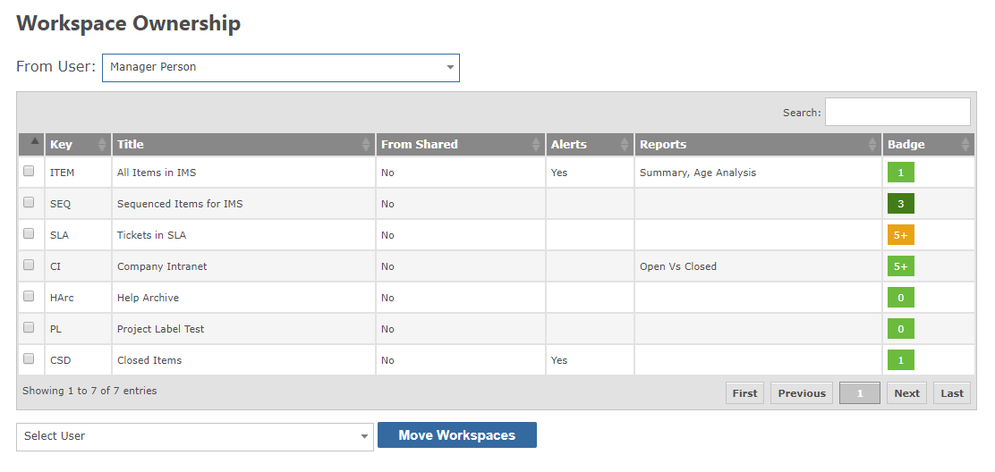
Task: Sort by Alerts column arrows
Action: point(625,145)
